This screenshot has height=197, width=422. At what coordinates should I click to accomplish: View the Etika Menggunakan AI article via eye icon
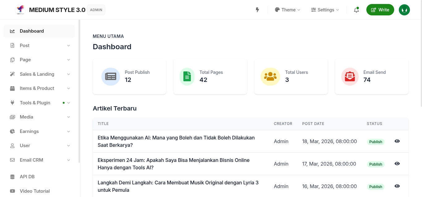tap(397, 141)
